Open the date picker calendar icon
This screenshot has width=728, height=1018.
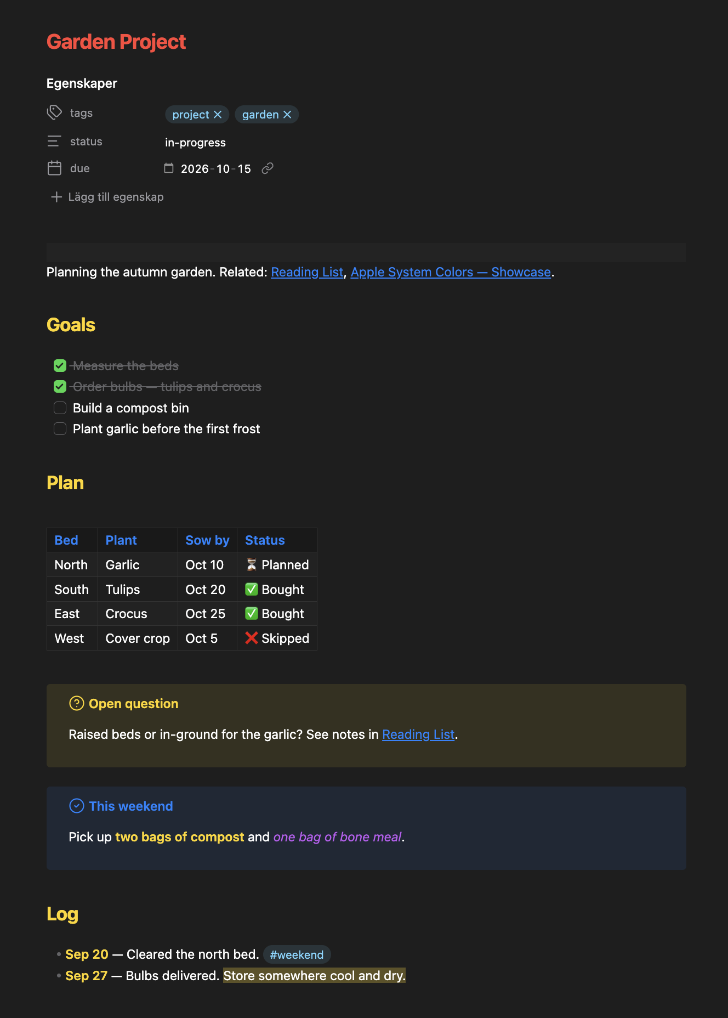(x=169, y=168)
